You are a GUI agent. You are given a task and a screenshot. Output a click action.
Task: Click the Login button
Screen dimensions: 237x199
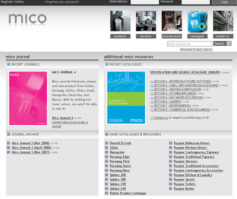point(224,2)
